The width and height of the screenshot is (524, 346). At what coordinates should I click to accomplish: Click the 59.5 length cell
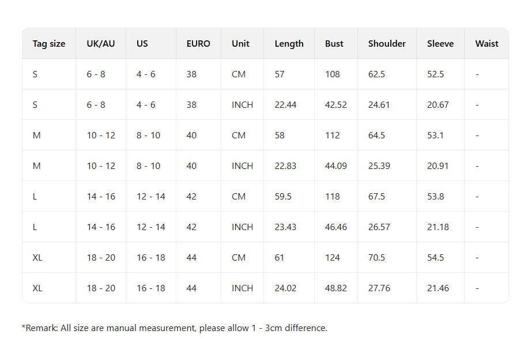coord(283,197)
